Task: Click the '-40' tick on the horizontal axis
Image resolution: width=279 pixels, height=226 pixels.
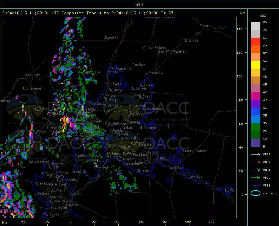Action: coord(23,222)
